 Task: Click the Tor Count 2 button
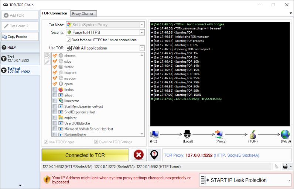pyautogui.click(x=20, y=26)
